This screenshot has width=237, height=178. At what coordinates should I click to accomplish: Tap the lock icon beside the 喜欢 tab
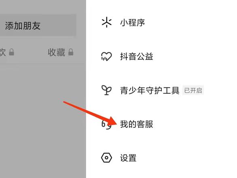11,52
